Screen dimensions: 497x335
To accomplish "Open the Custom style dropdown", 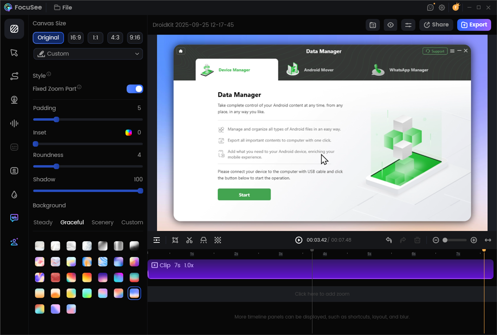I will point(88,54).
